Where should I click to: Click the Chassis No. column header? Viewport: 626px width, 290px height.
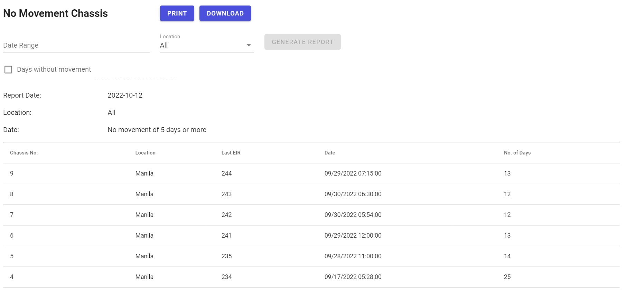coord(24,153)
